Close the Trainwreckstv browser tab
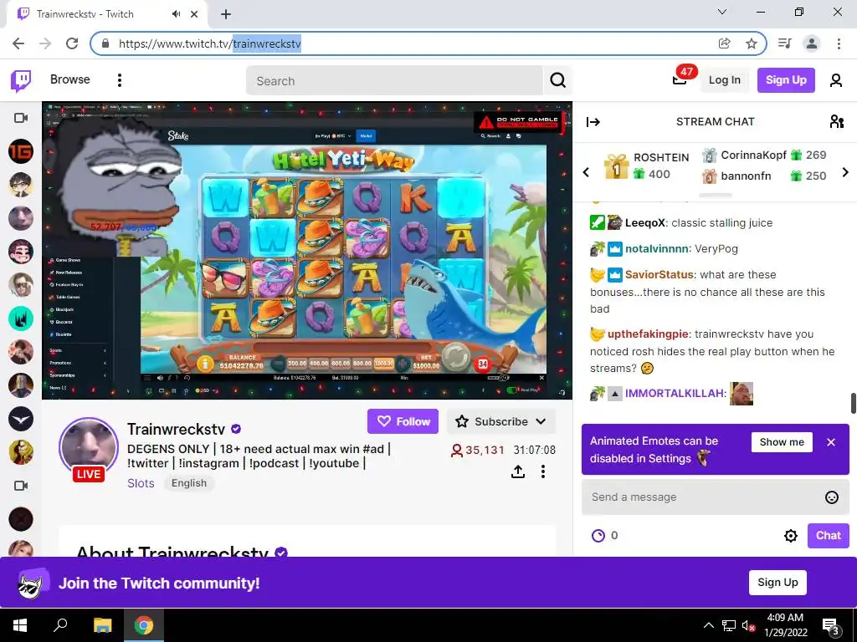The height and width of the screenshot is (642, 857). click(194, 14)
